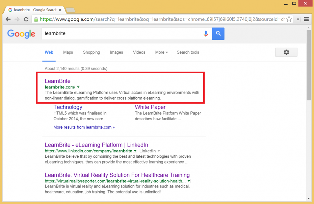The width and height of the screenshot is (314, 204).
Task: Switch to the Images search tab
Action: [x=116, y=52]
